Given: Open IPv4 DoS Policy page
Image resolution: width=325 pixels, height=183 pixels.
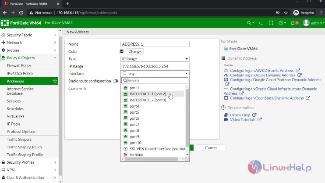Looking at the screenshot, I should click(20, 73).
